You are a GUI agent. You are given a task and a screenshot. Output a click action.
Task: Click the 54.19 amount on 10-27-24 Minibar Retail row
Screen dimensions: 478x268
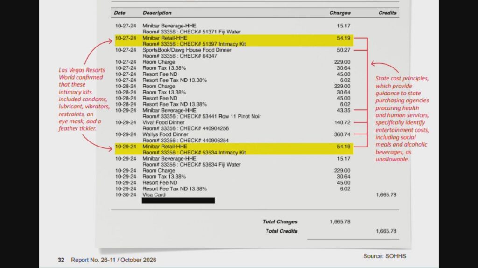click(344, 38)
